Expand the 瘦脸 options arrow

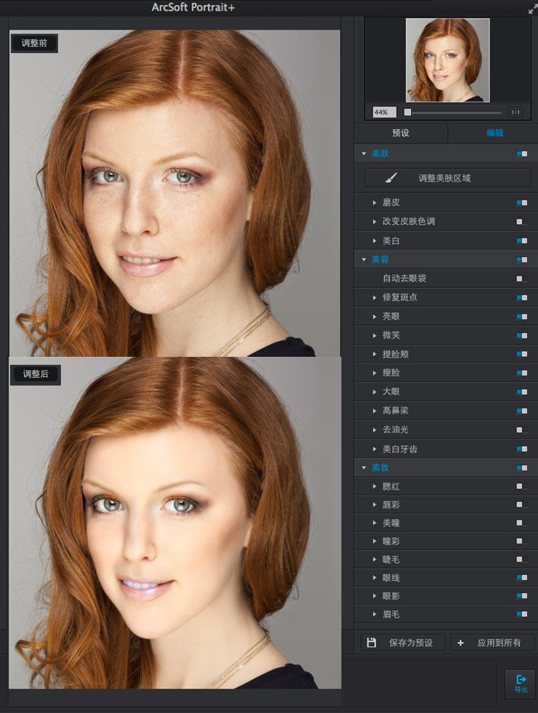click(x=374, y=373)
